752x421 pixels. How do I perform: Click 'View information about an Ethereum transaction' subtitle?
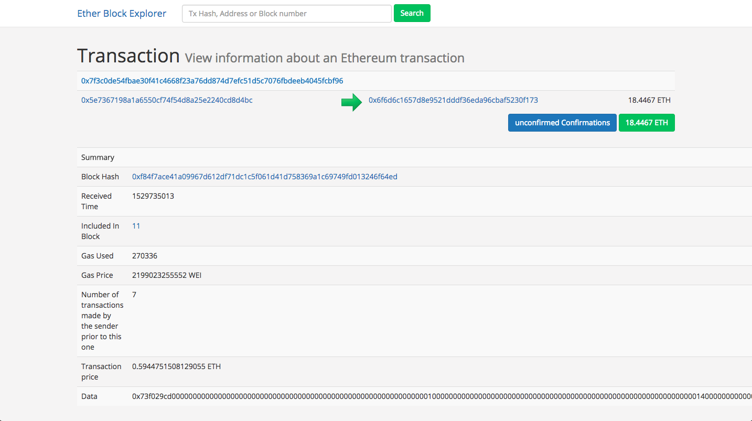point(325,58)
